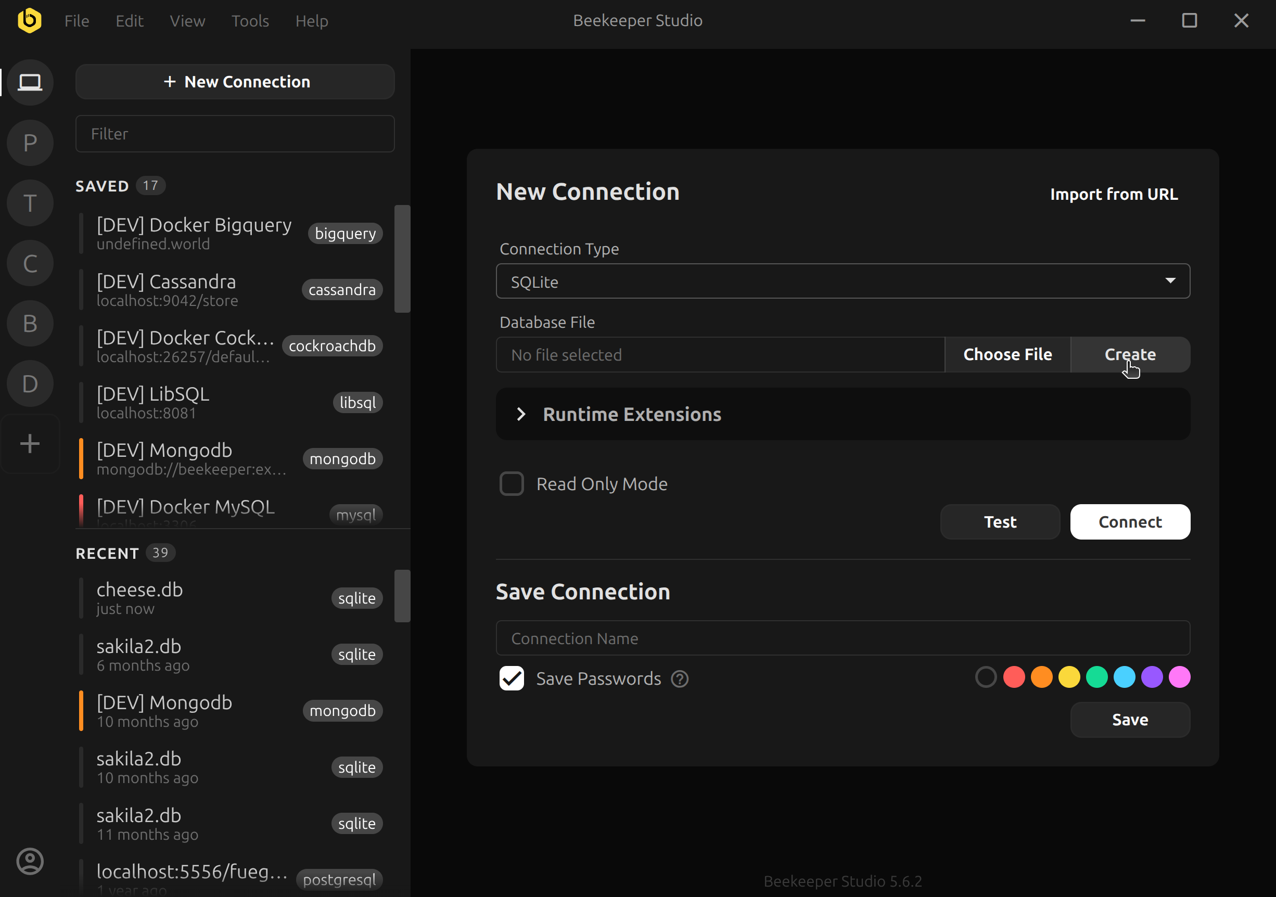Open the C workspace in the sidebar
This screenshot has height=897, width=1276.
(30, 263)
